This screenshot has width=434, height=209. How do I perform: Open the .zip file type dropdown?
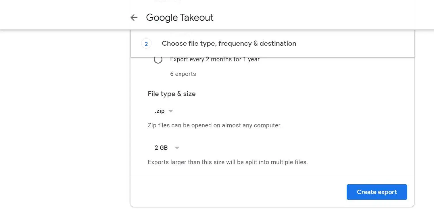pyautogui.click(x=164, y=111)
